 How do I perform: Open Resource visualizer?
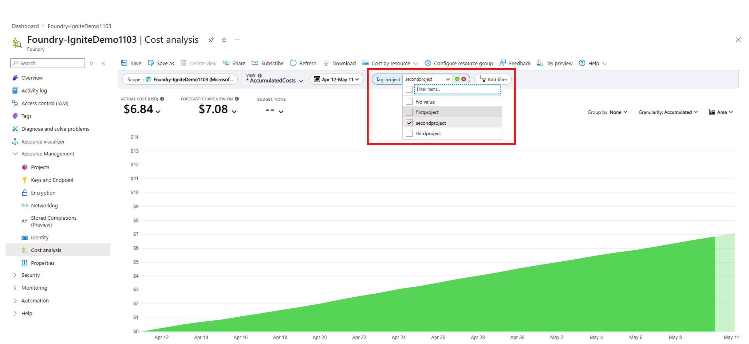tap(43, 142)
